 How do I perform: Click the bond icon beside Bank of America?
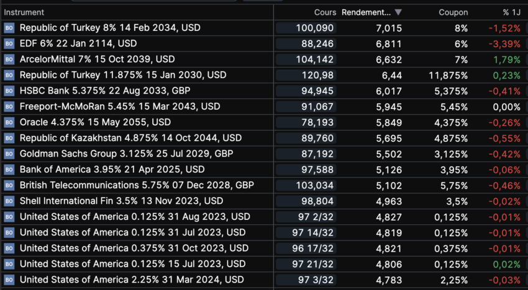9,169
